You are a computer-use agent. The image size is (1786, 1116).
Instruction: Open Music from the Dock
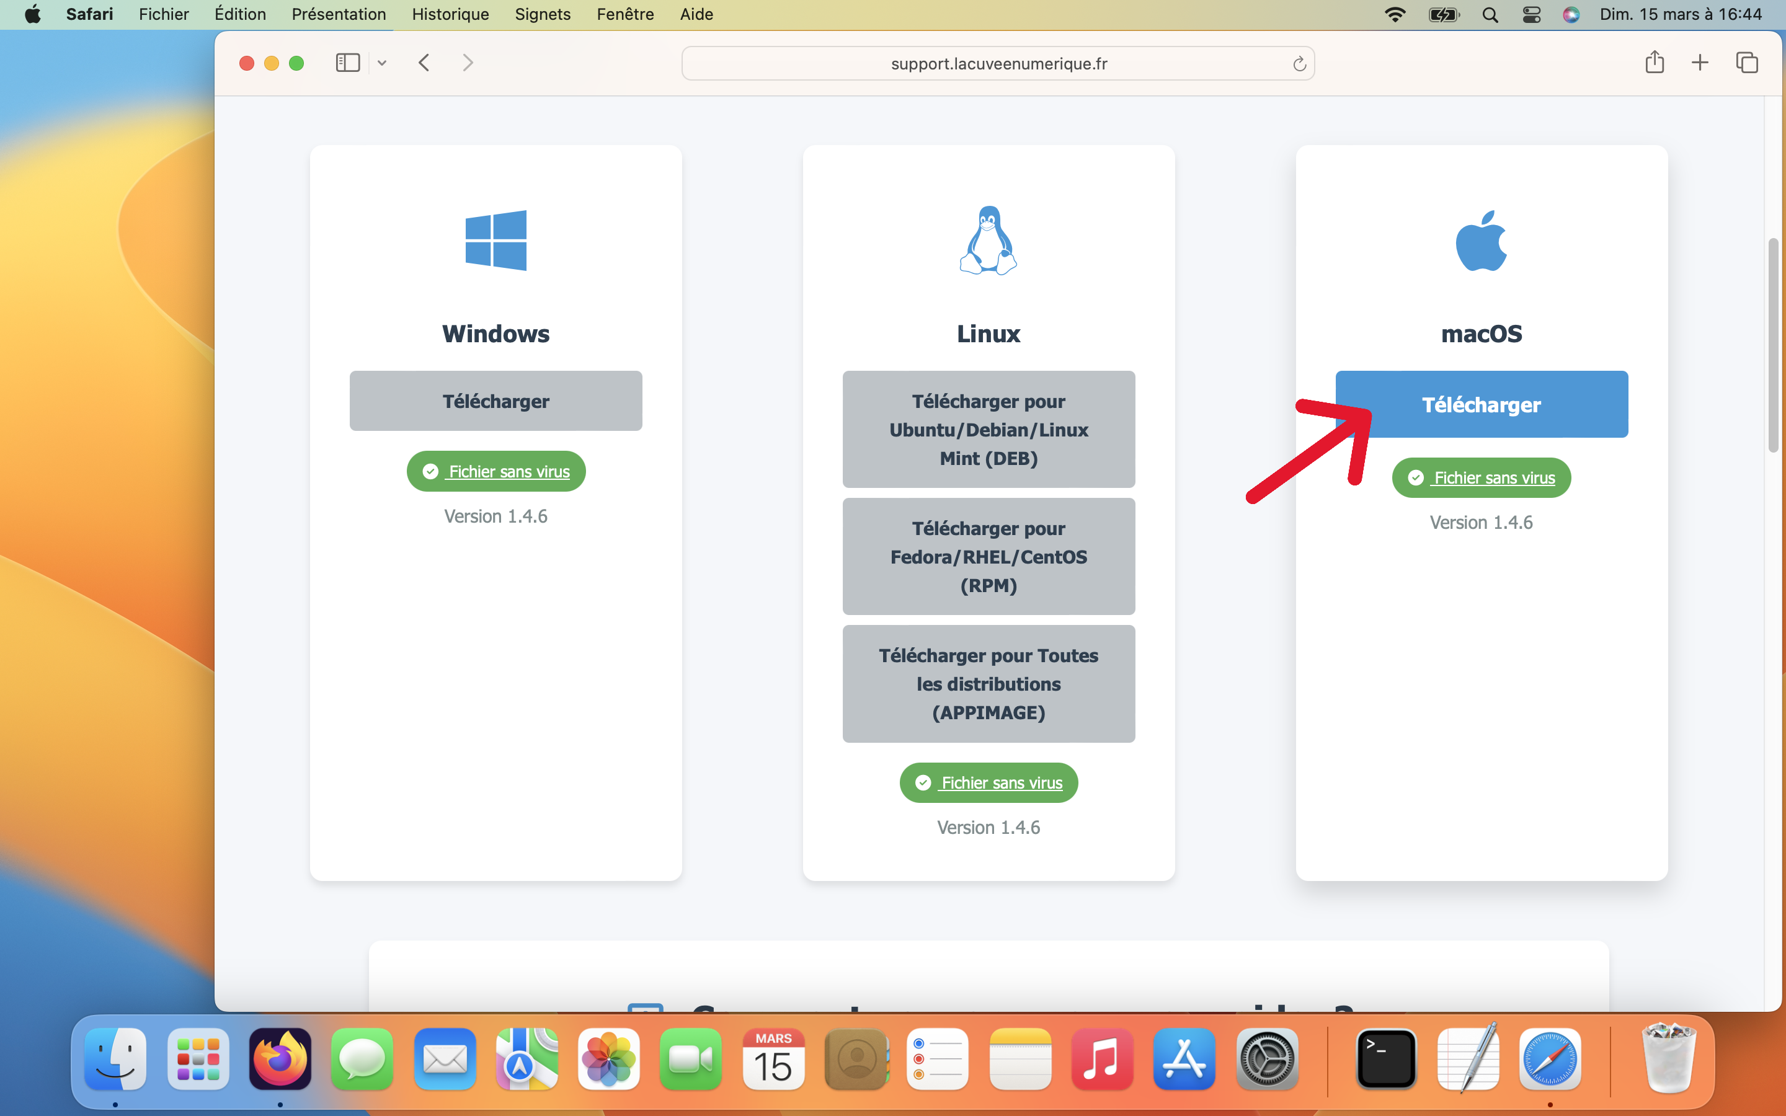1102,1059
